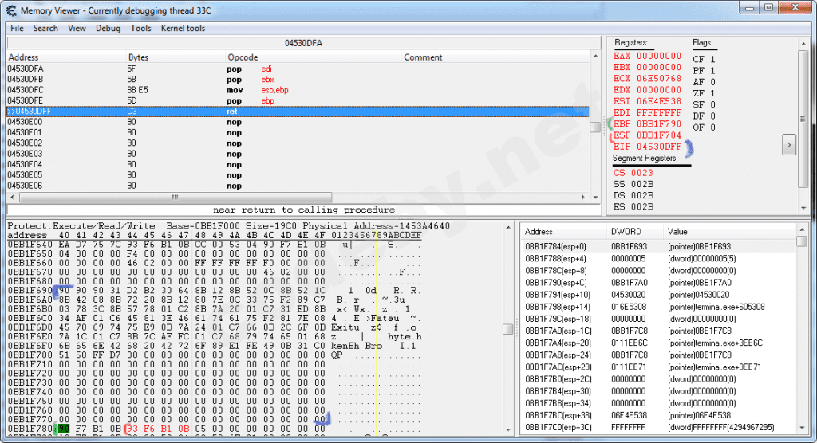Select stack entry 0BB1F7BC(esp+38)
This screenshot has width=817, height=443.
click(x=659, y=415)
